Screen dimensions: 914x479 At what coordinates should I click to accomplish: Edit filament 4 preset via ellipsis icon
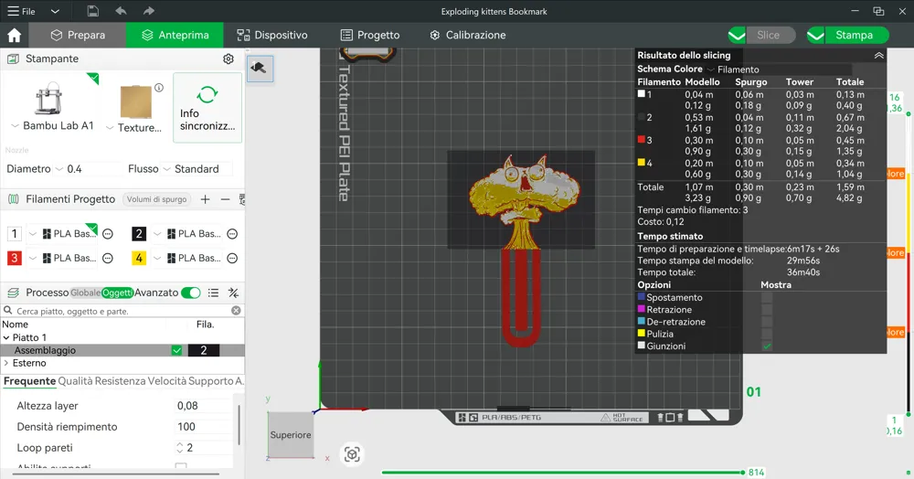click(x=232, y=258)
